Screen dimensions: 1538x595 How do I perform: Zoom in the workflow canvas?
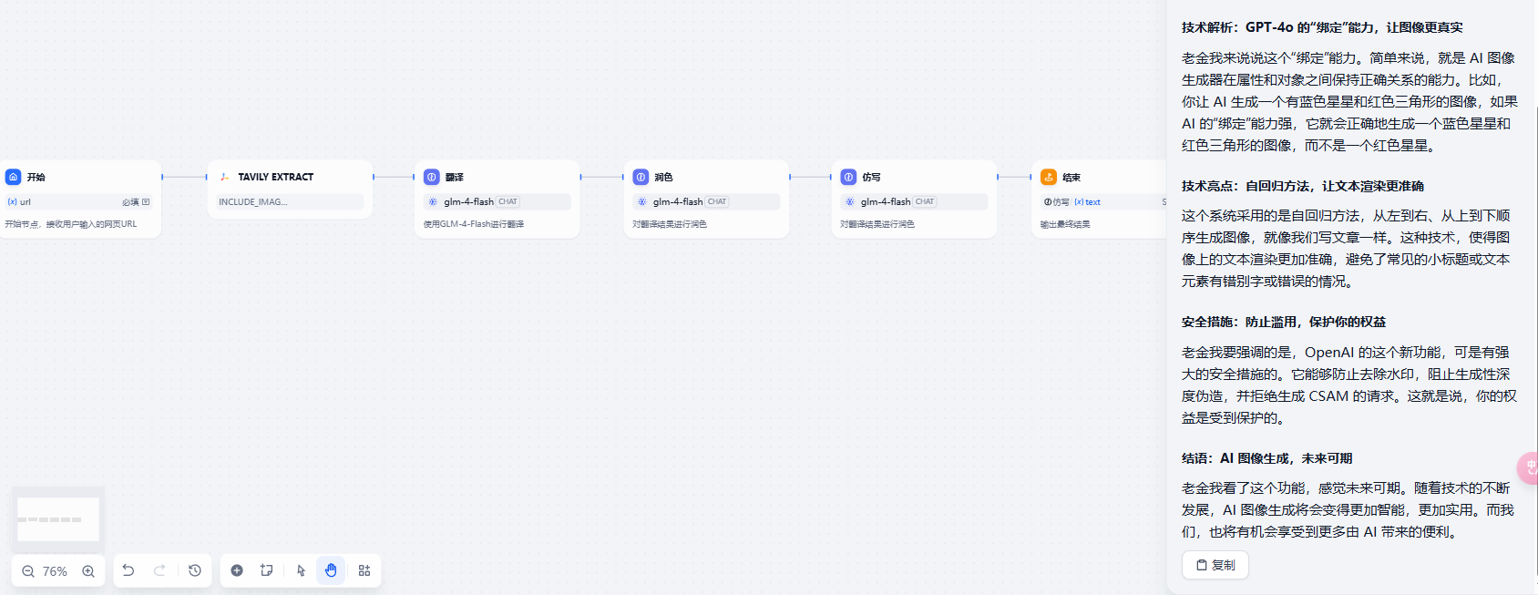coord(88,571)
